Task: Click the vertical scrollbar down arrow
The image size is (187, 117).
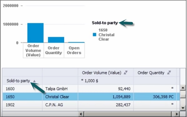Action: point(183,108)
